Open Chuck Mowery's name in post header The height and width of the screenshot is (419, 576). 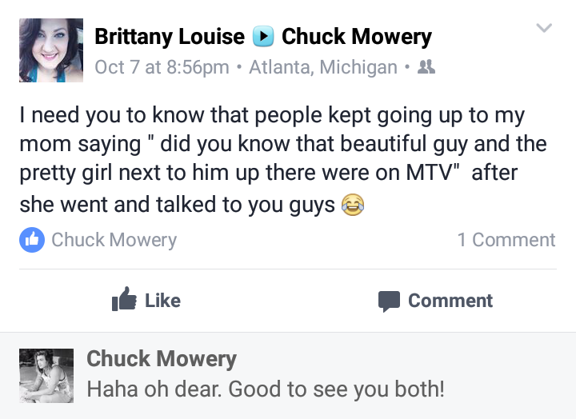pos(357,37)
